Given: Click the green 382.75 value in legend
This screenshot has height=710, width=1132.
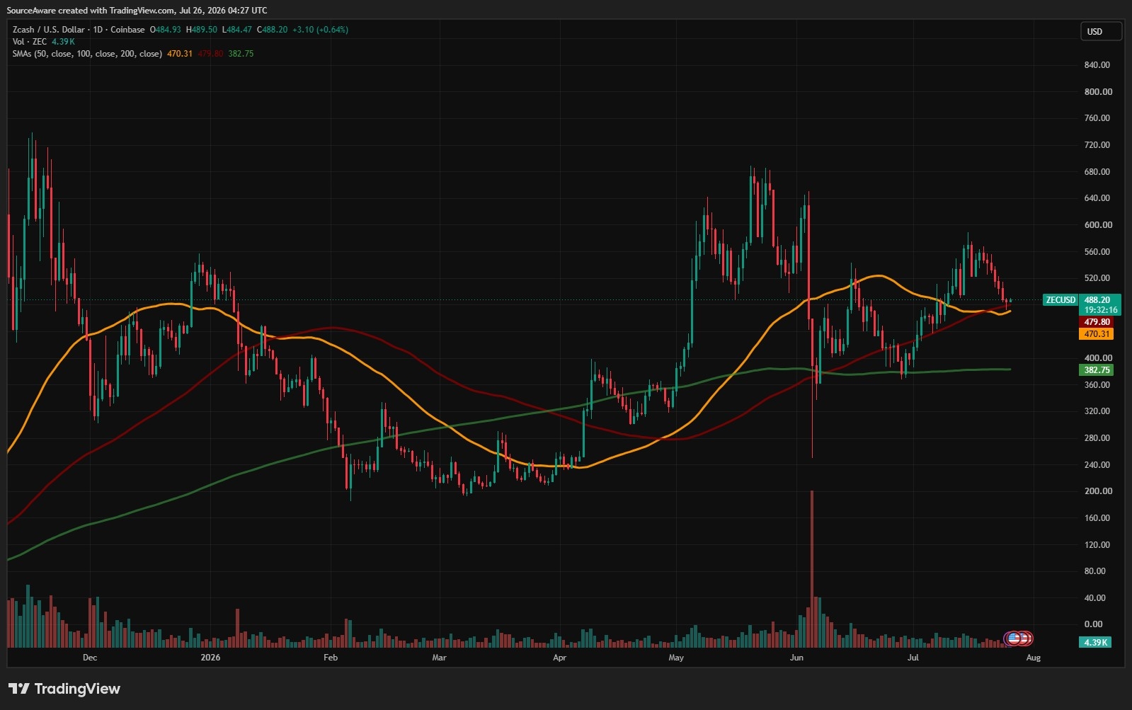Looking at the screenshot, I should 241,54.
